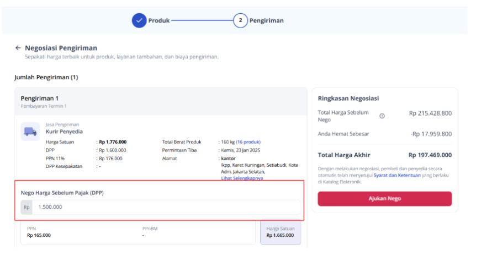
Task: Select the Produk step label
Action: pyautogui.click(x=159, y=20)
